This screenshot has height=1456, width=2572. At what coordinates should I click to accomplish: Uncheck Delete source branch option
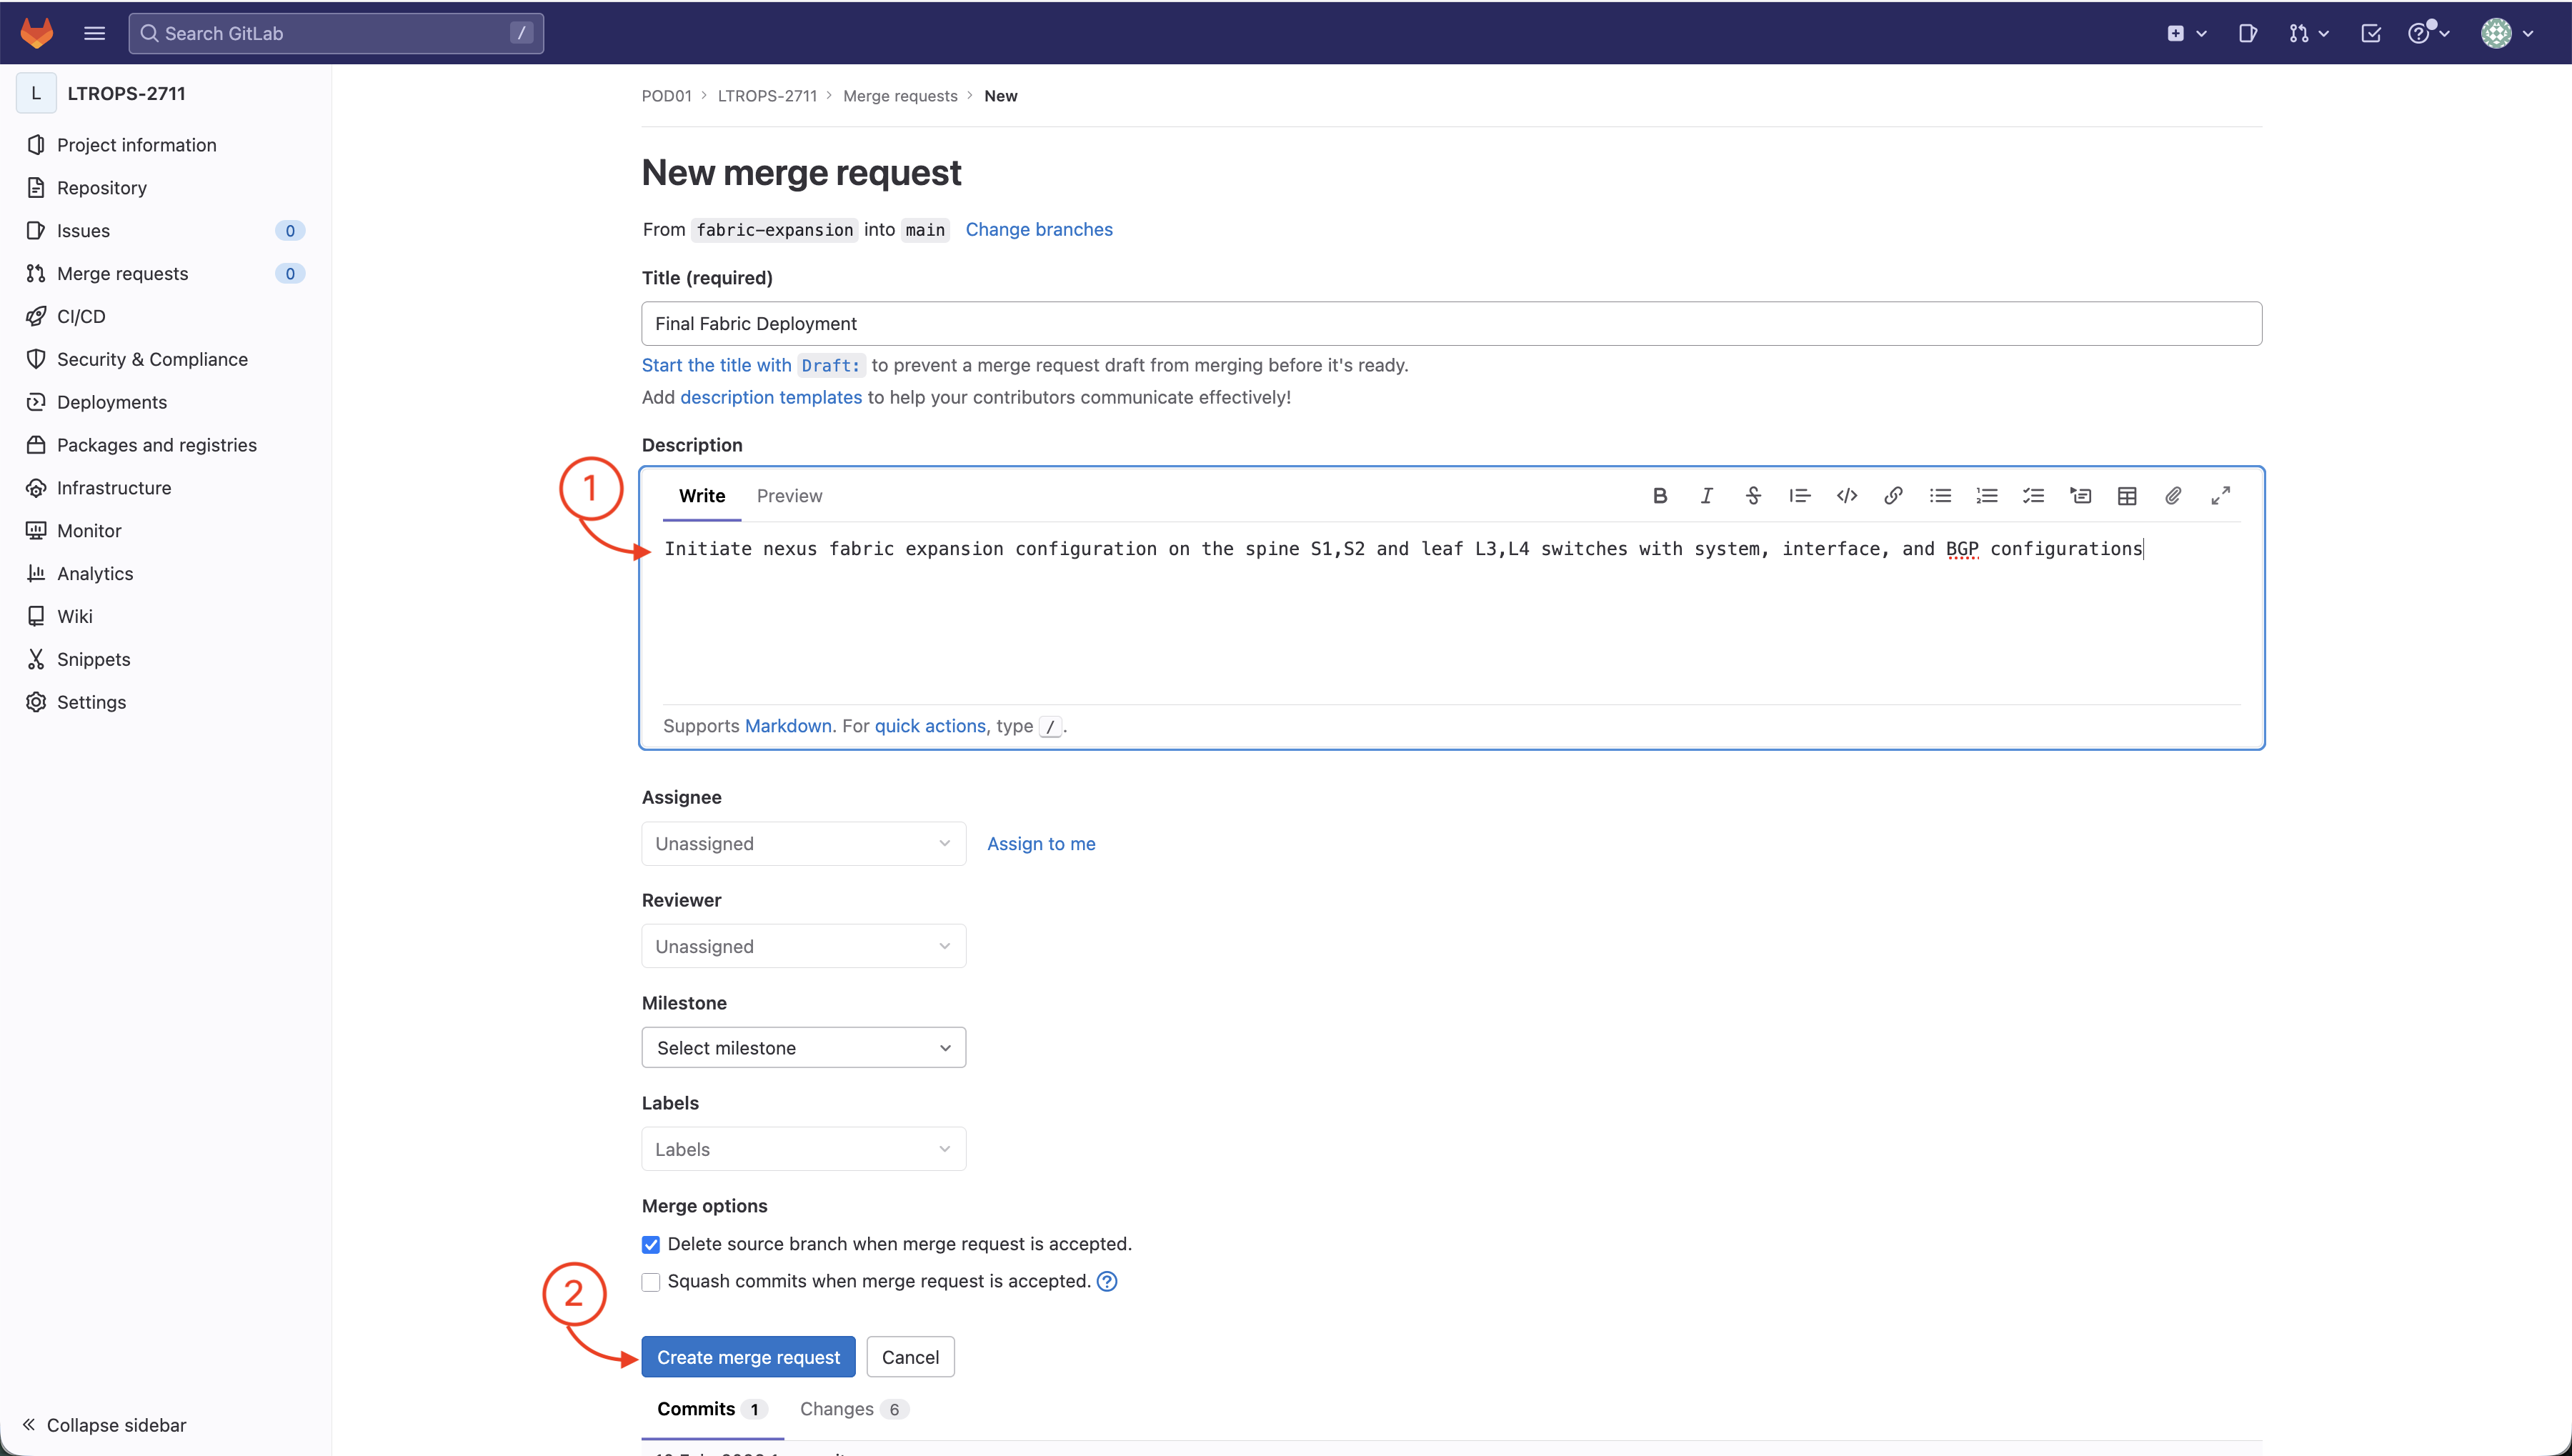point(651,1244)
